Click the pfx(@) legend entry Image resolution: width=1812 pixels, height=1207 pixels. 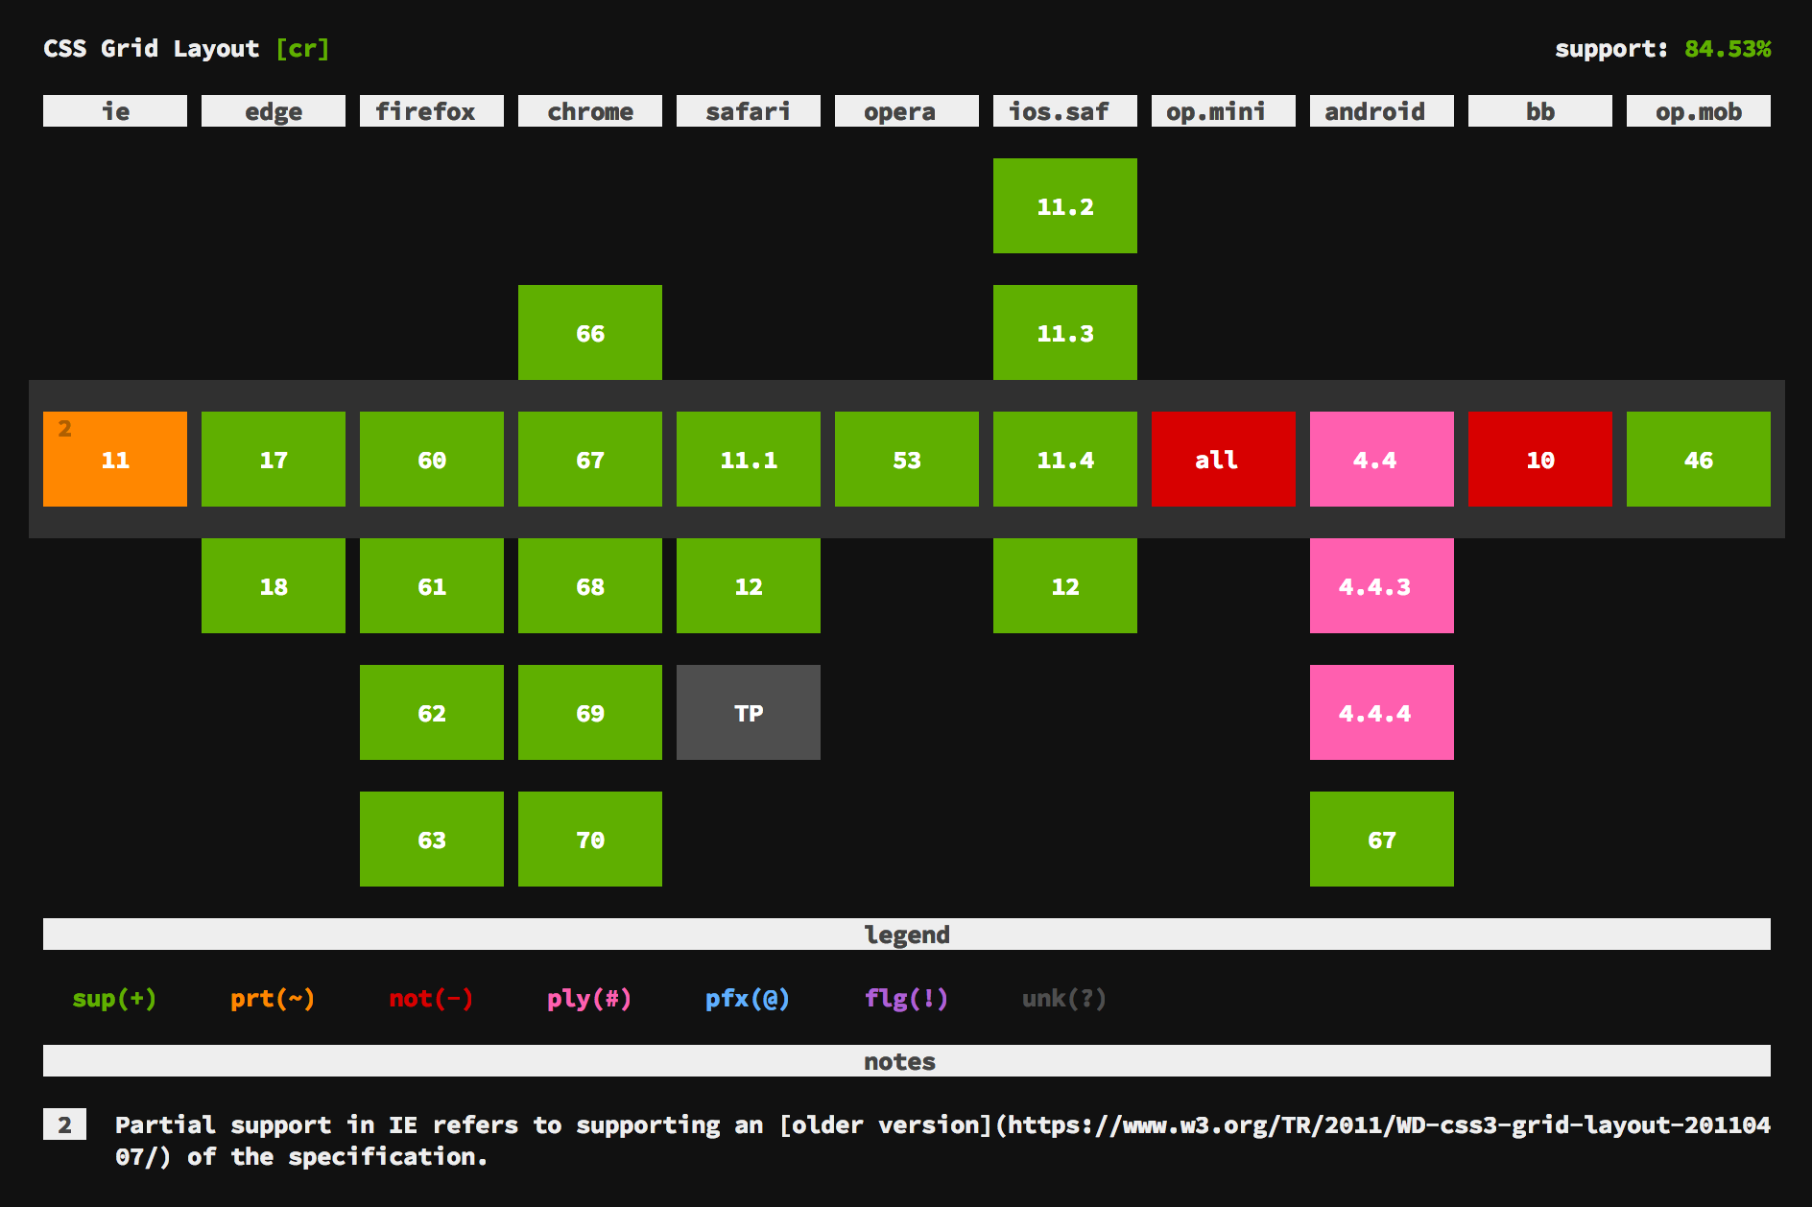click(748, 999)
